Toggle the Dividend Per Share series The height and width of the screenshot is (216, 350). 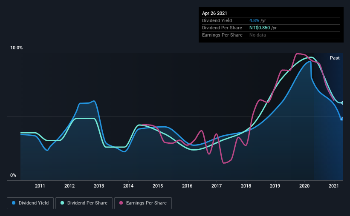coord(84,203)
